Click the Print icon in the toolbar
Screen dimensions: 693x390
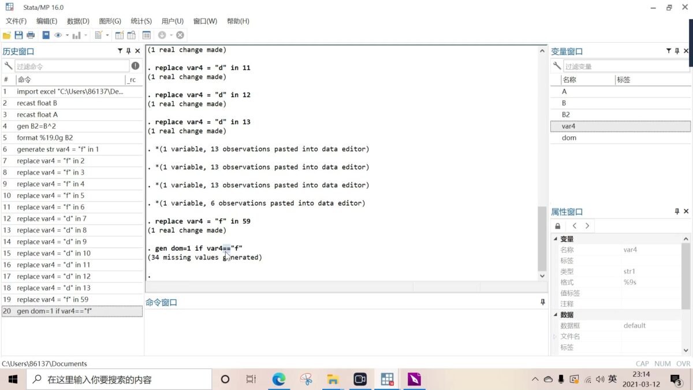(31, 35)
